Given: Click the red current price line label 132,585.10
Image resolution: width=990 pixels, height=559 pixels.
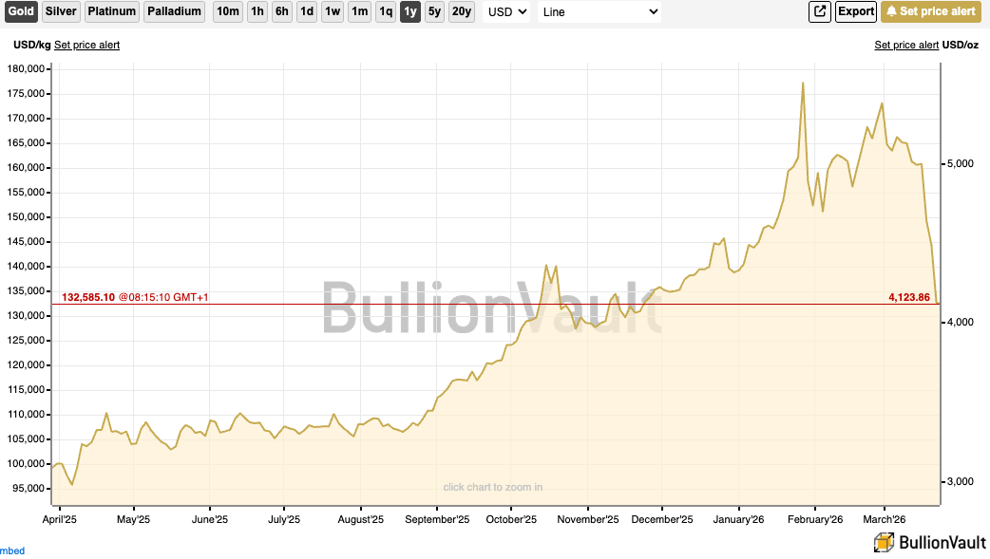Looking at the screenshot, I should pos(88,297).
